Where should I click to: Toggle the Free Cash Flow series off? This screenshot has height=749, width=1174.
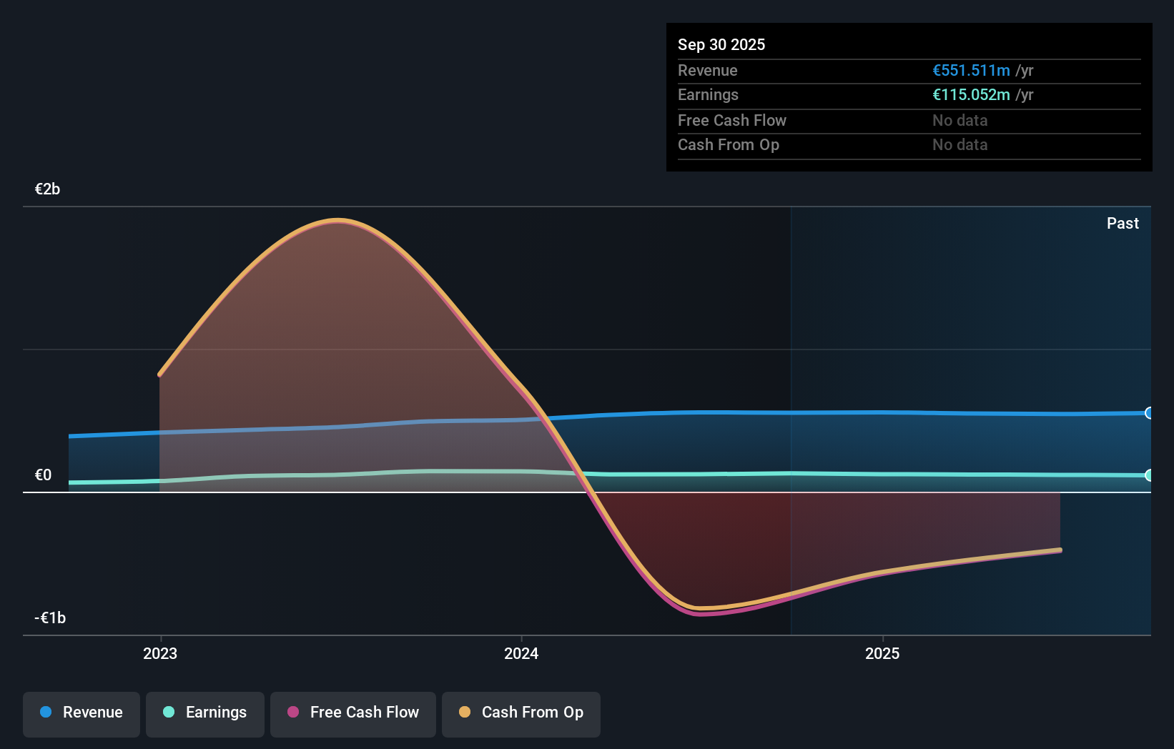coord(352,713)
